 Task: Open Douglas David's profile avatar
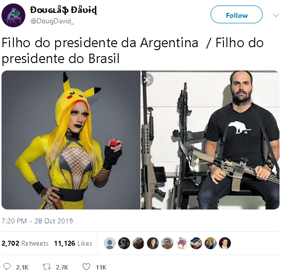pyautogui.click(x=13, y=15)
